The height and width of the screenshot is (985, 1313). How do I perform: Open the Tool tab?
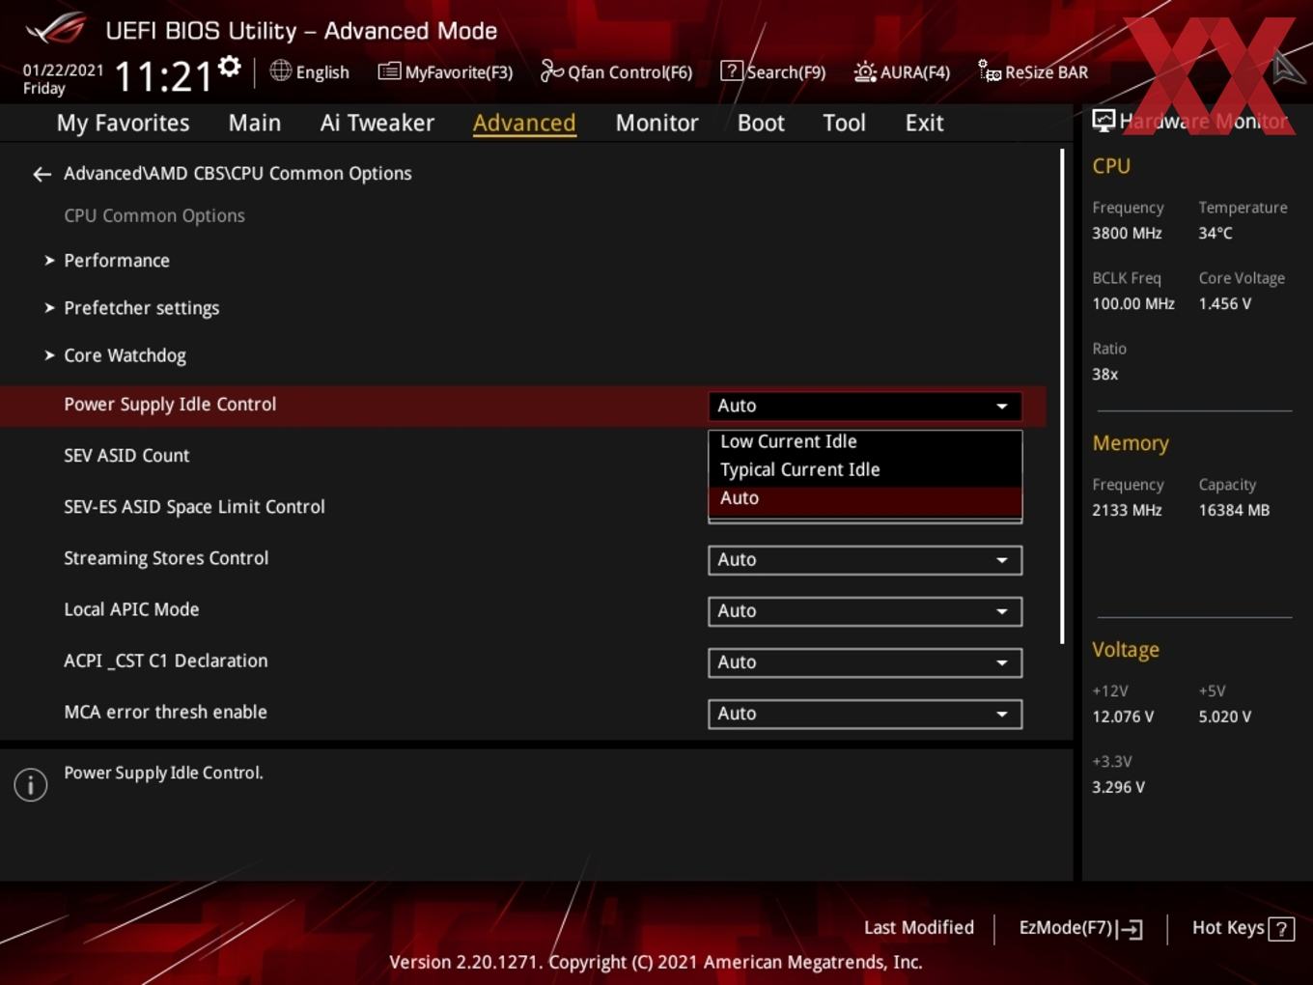tap(844, 123)
